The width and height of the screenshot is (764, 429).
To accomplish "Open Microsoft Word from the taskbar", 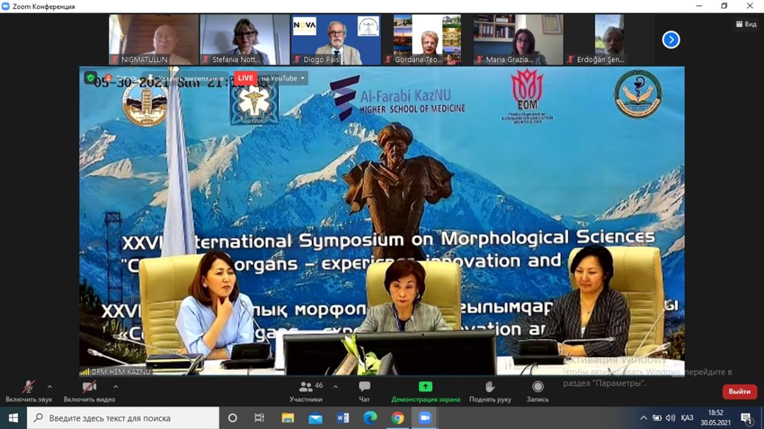I will coord(343,418).
